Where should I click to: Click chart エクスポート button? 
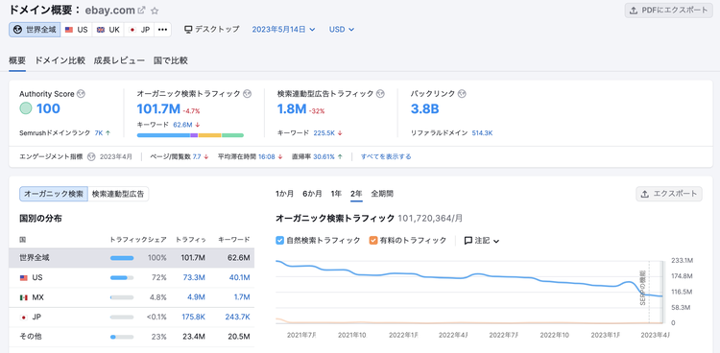pyautogui.click(x=669, y=194)
